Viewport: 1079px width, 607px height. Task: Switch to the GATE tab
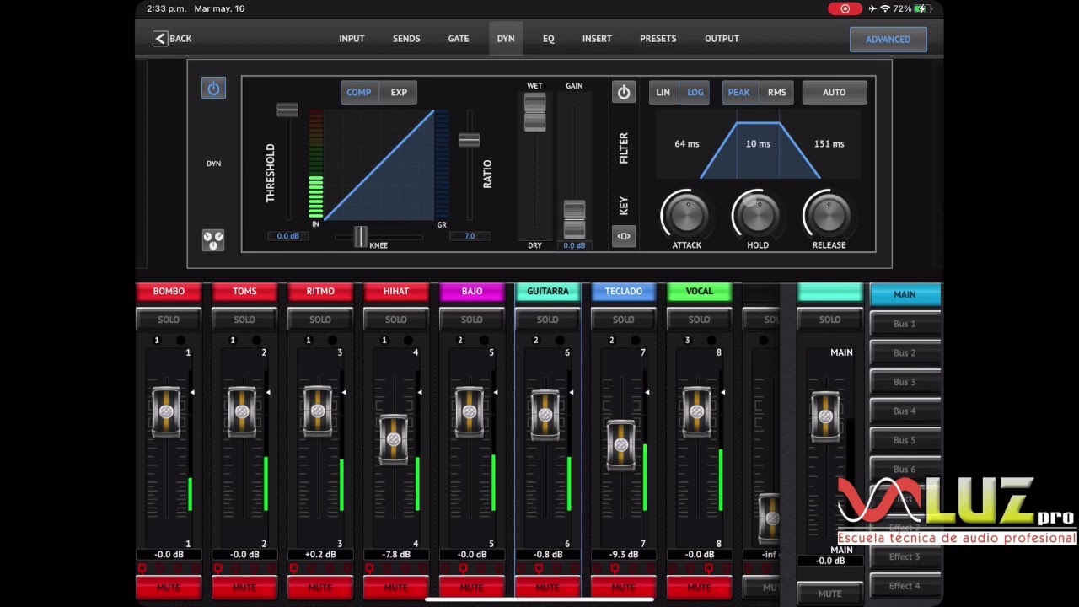tap(459, 39)
